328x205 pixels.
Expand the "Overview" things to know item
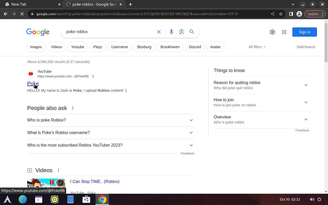coord(261,119)
